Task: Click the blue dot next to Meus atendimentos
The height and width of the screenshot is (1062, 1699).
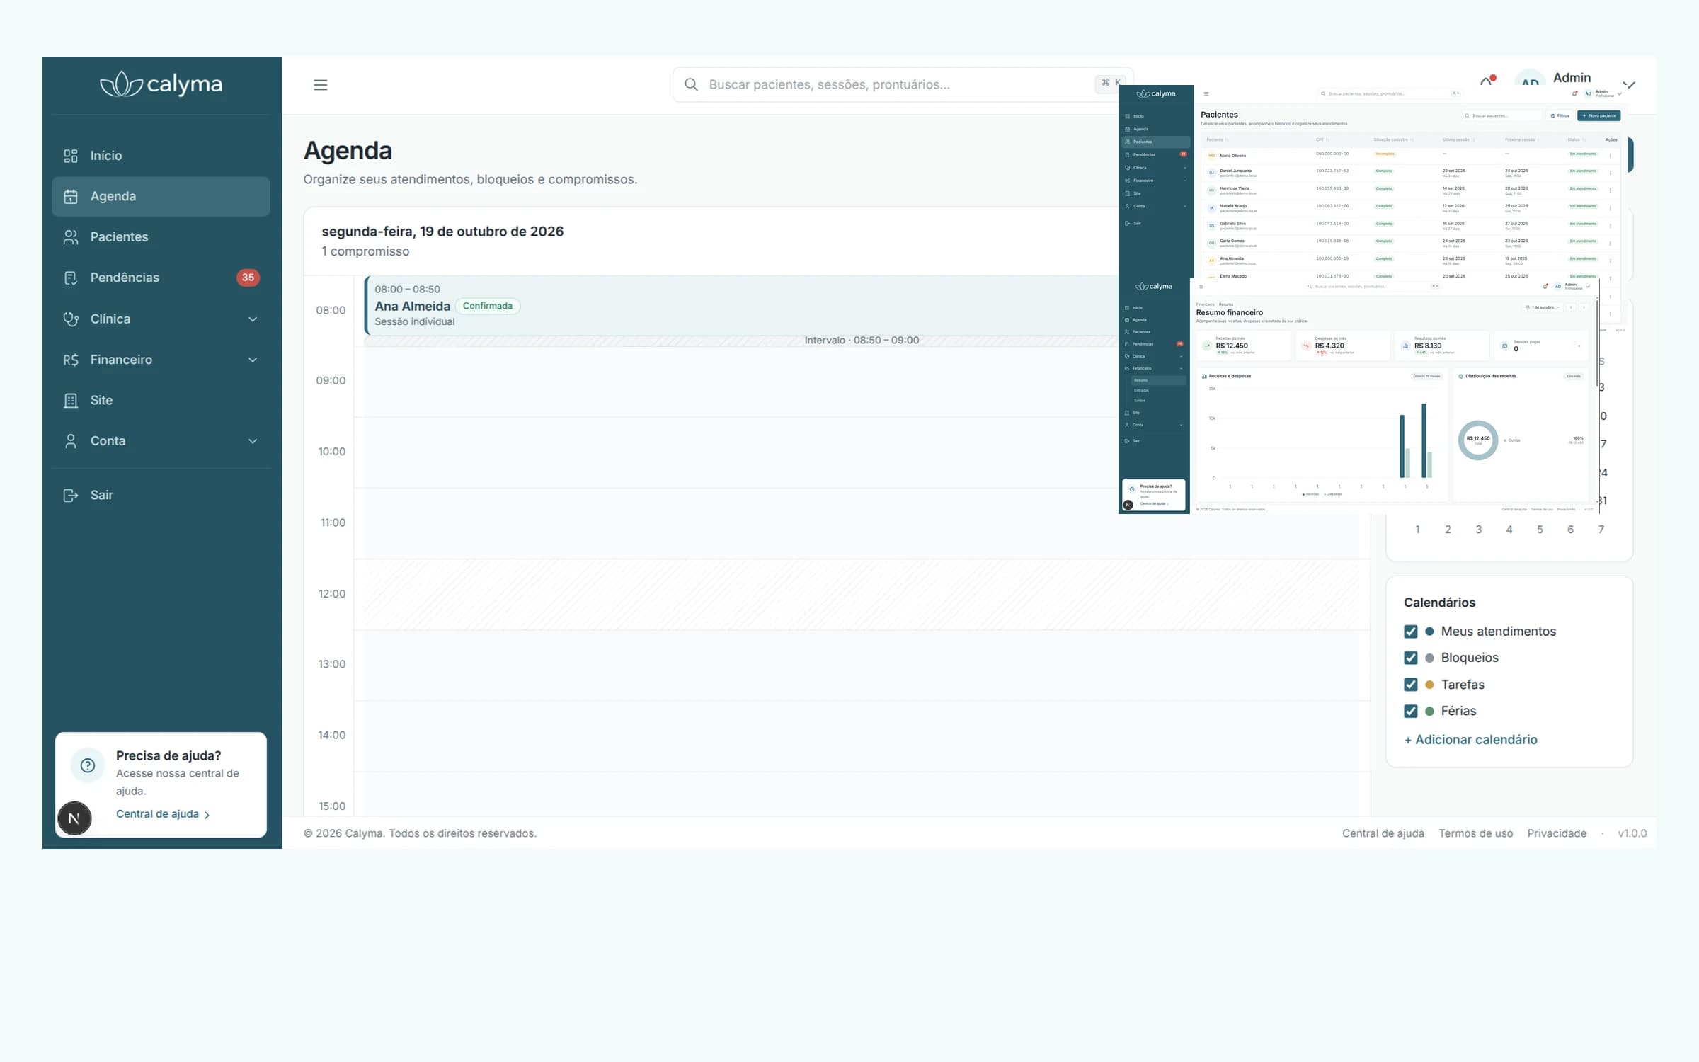Action: [x=1429, y=632]
